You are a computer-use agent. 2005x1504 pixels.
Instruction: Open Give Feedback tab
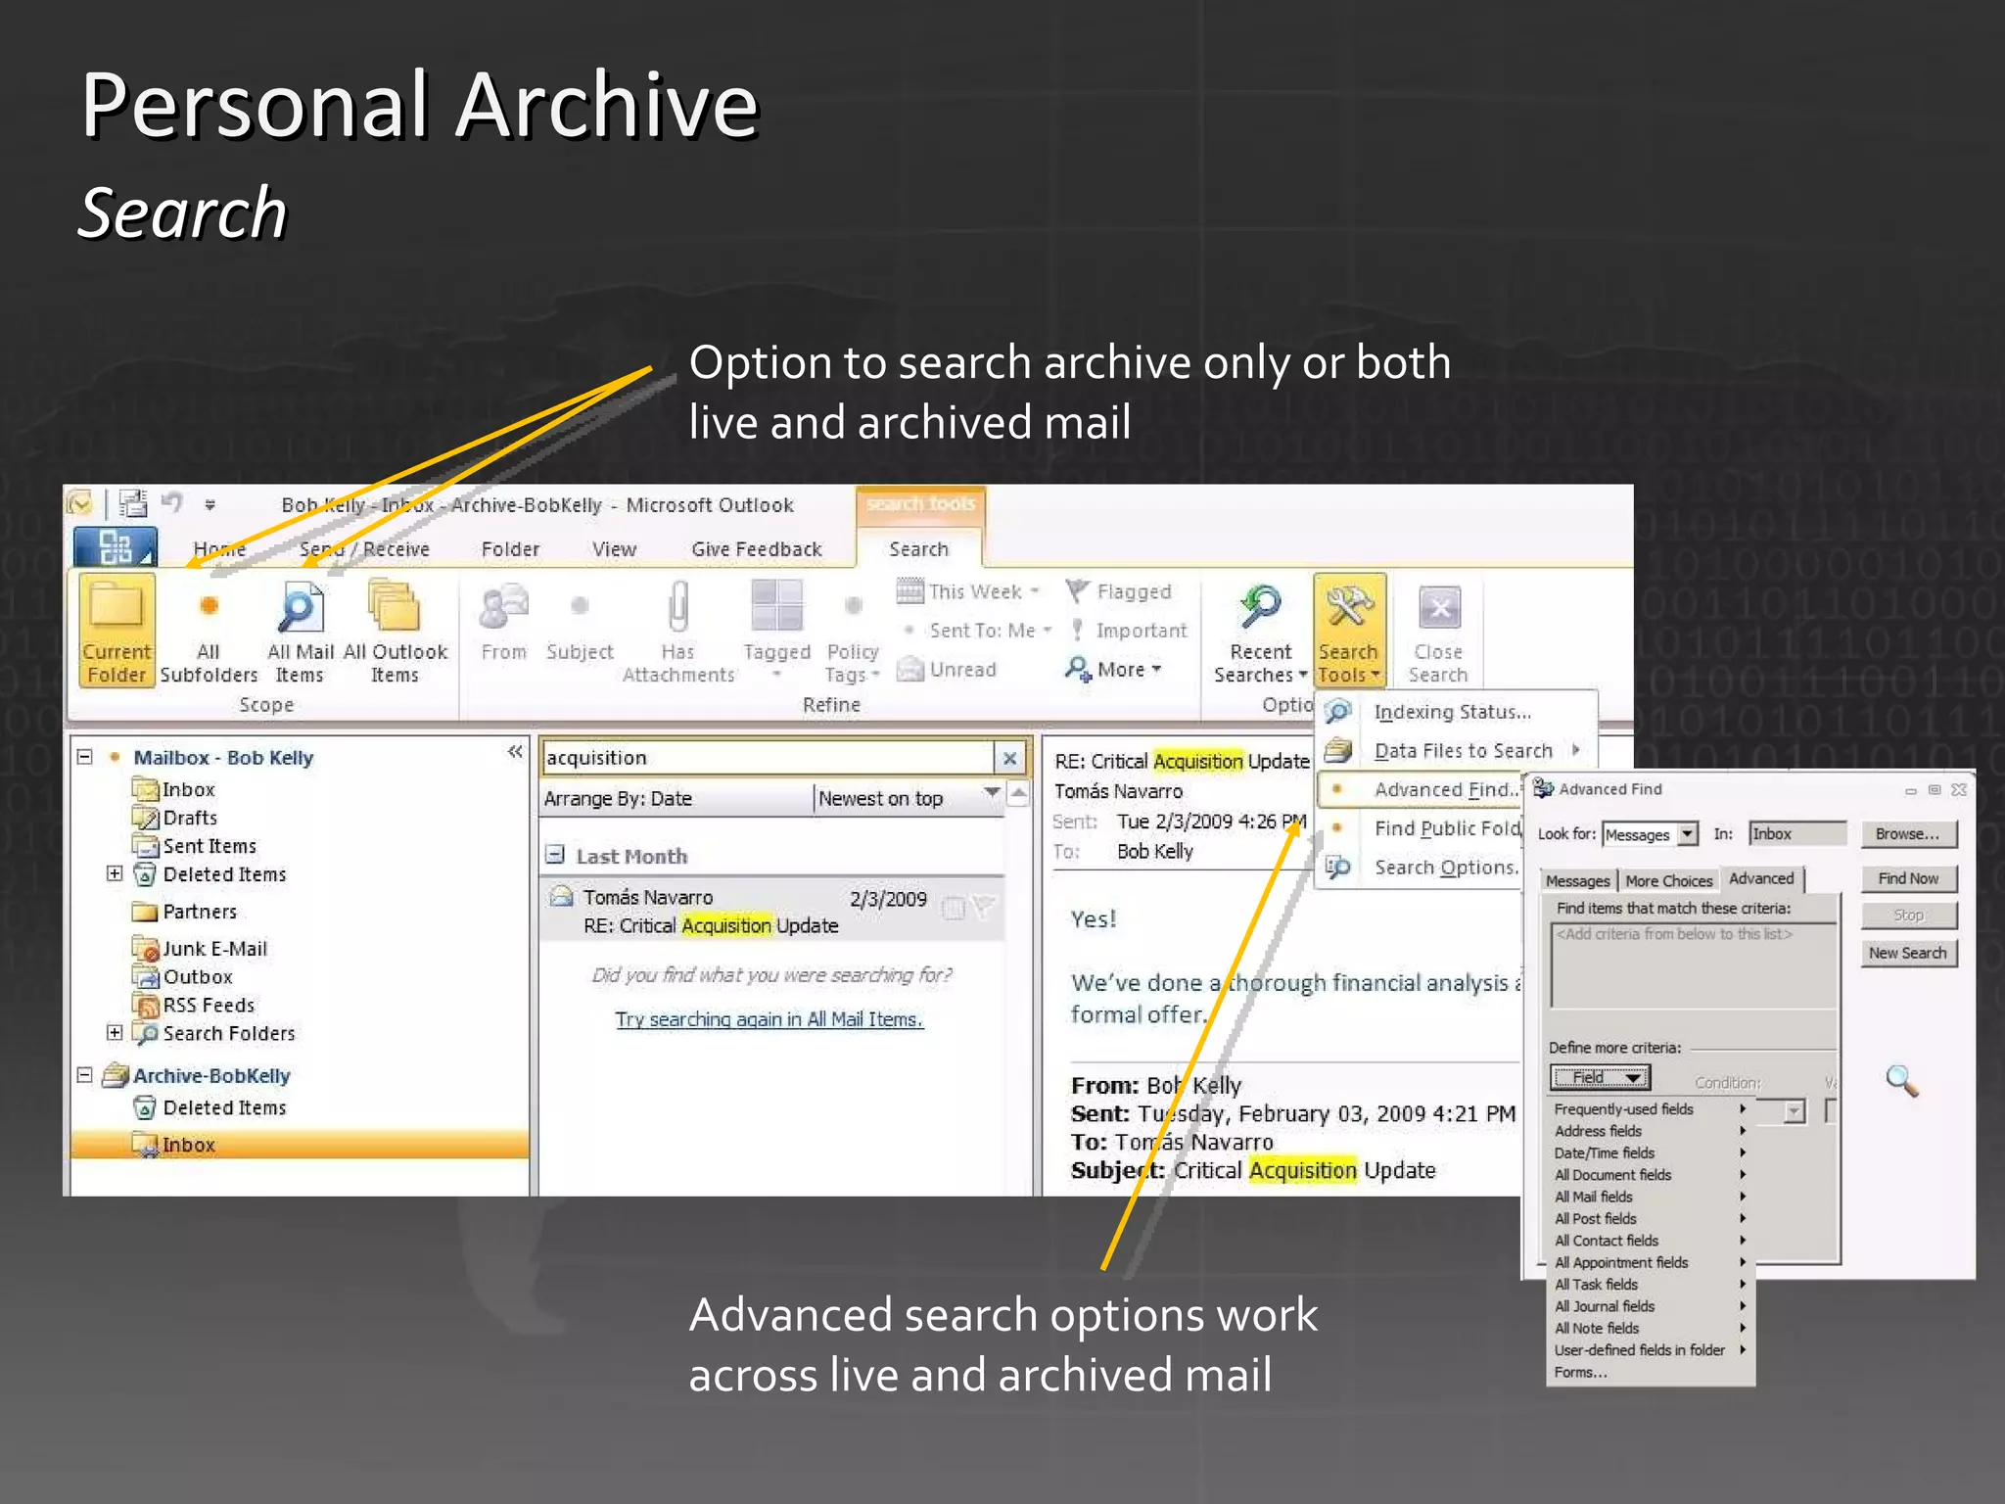pos(756,549)
